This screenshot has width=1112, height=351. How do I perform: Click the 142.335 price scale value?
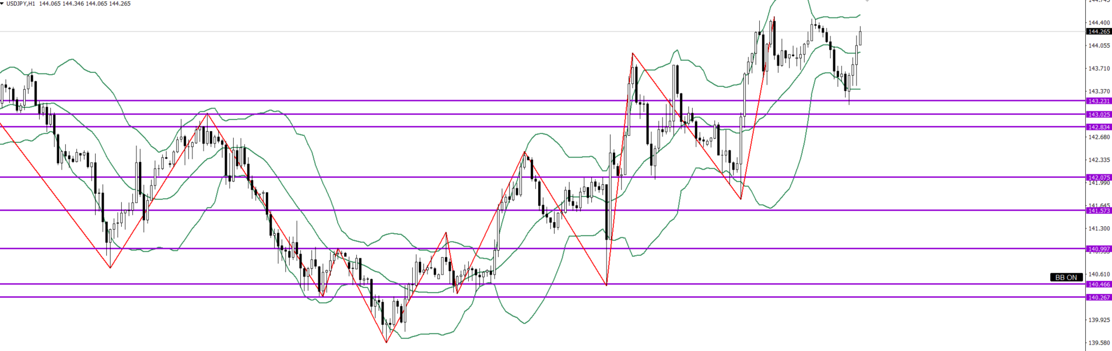pyautogui.click(x=1099, y=160)
